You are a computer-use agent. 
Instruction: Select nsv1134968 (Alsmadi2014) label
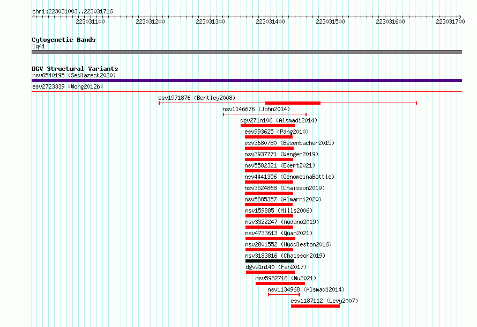(x=306, y=289)
